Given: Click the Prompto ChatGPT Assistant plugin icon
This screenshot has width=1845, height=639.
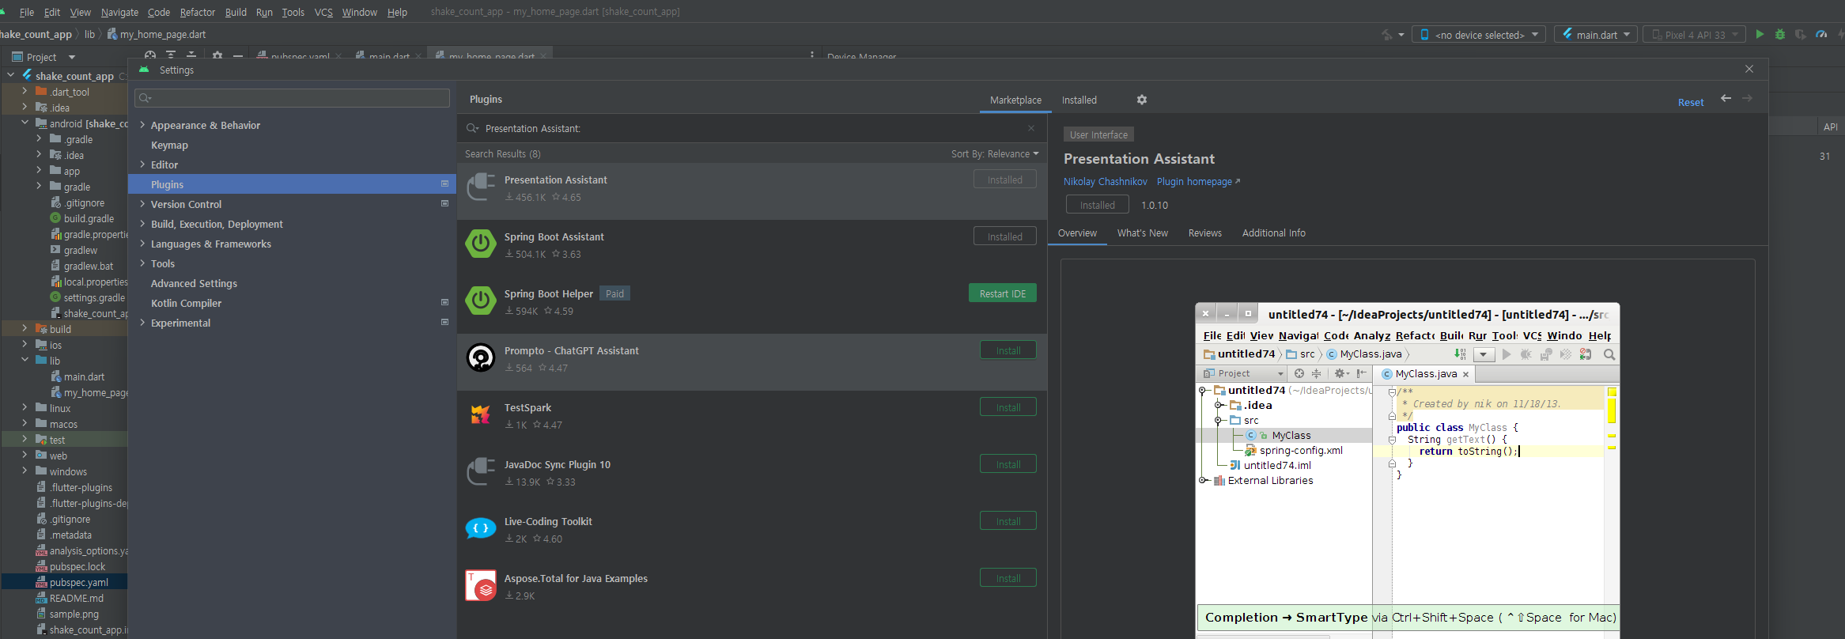Looking at the screenshot, I should click(481, 357).
